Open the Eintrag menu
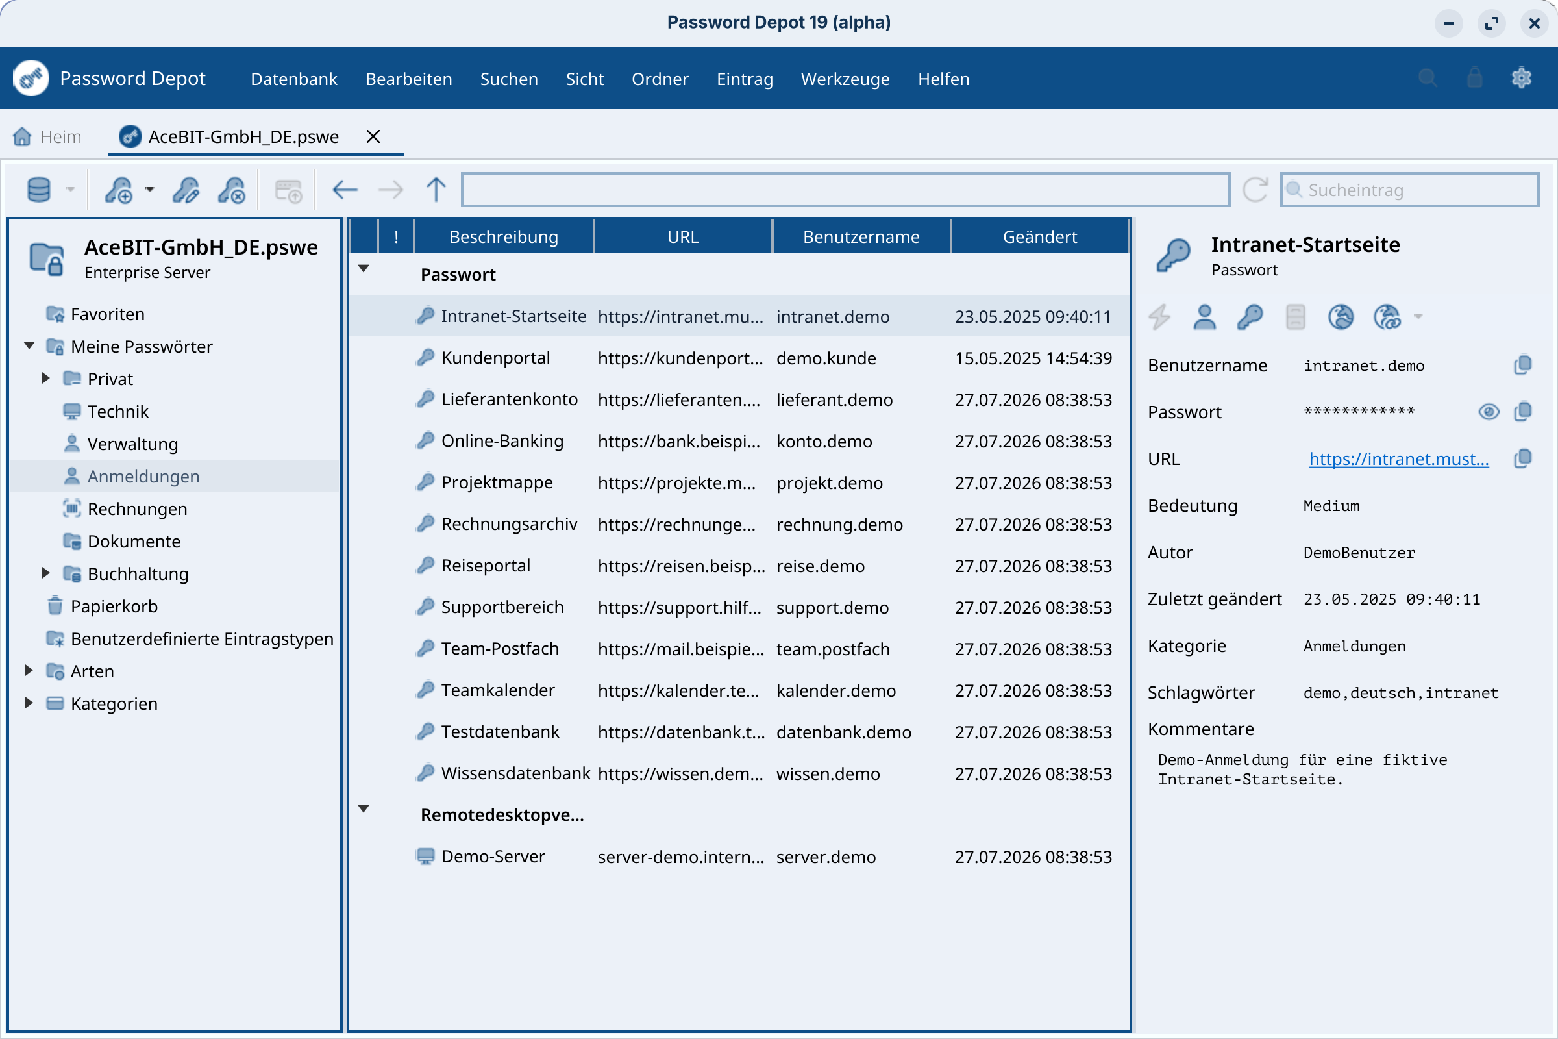This screenshot has height=1039, width=1558. coord(745,79)
